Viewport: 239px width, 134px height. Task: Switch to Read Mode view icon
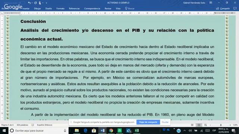tap(192, 125)
